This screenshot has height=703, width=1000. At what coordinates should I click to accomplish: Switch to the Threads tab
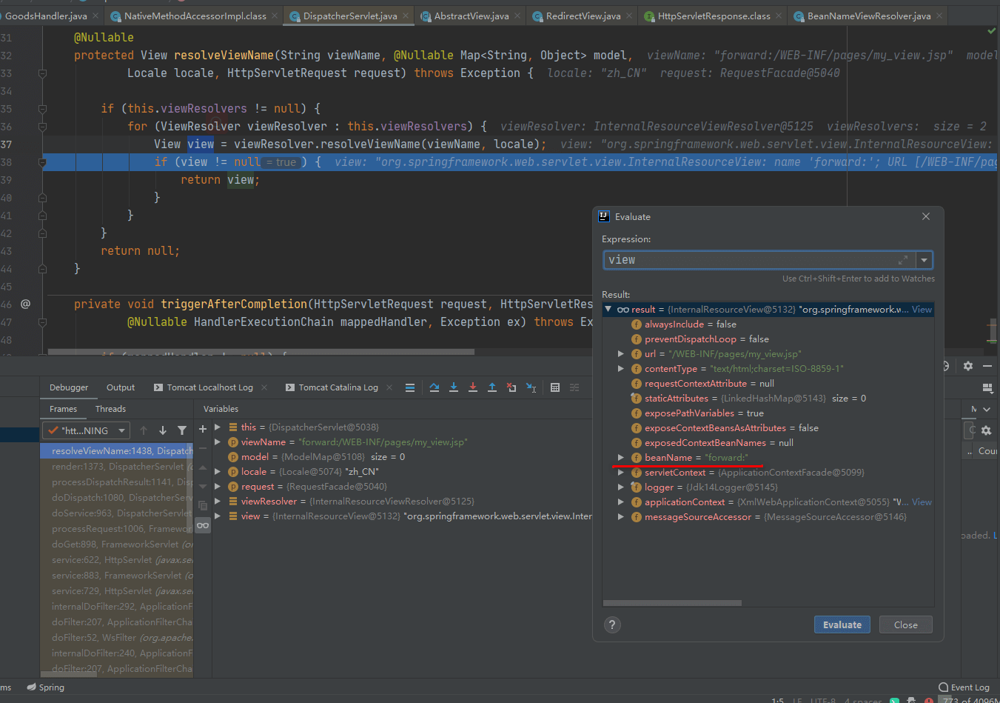click(110, 409)
